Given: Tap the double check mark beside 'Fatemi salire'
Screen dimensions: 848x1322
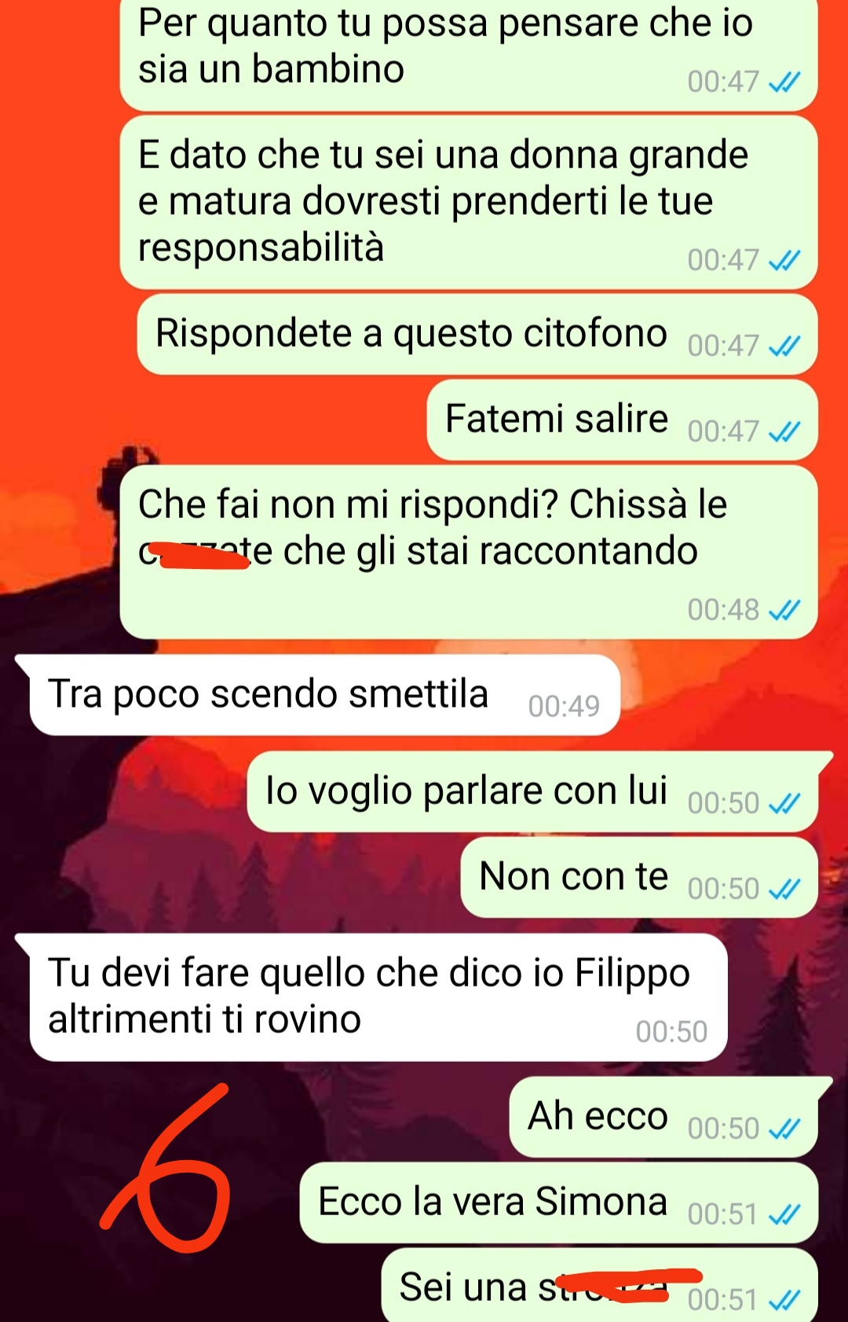Looking at the screenshot, I should 784,431.
